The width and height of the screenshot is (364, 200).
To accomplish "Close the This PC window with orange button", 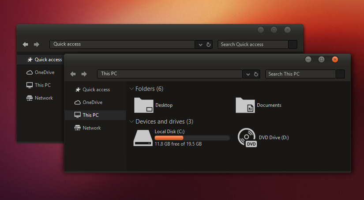I will [x=335, y=60].
